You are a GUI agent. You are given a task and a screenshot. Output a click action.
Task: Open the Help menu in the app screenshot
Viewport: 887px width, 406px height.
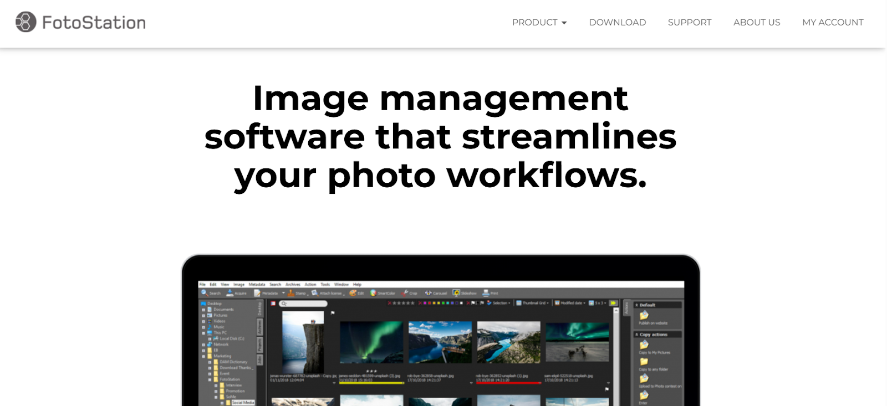point(357,284)
